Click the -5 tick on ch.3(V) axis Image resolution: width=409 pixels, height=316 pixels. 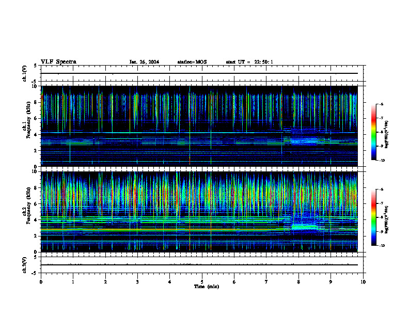tap(35, 273)
